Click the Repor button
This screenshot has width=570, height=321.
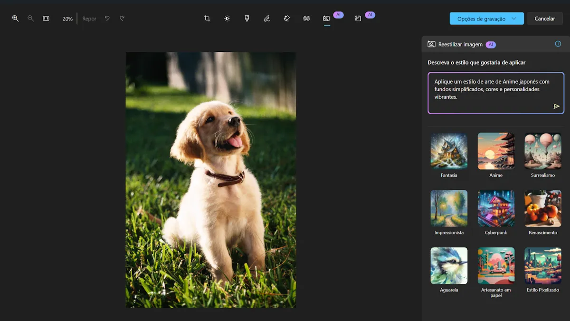(x=89, y=19)
